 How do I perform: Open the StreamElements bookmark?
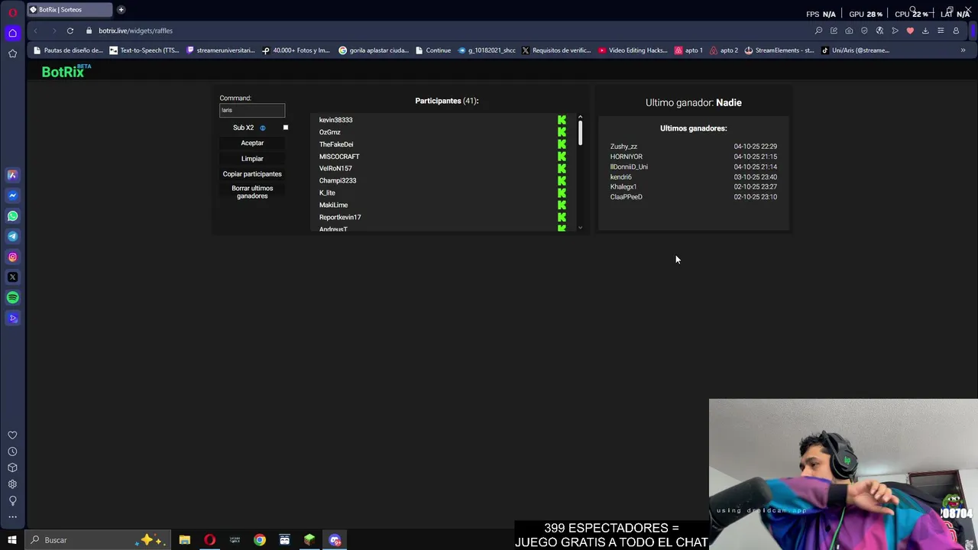pos(779,50)
